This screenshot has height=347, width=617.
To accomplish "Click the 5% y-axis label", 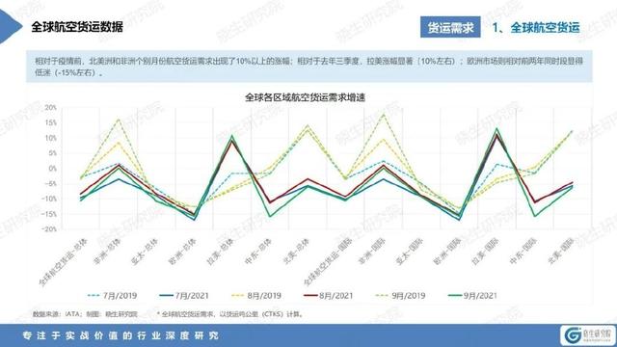I will 52,153.
